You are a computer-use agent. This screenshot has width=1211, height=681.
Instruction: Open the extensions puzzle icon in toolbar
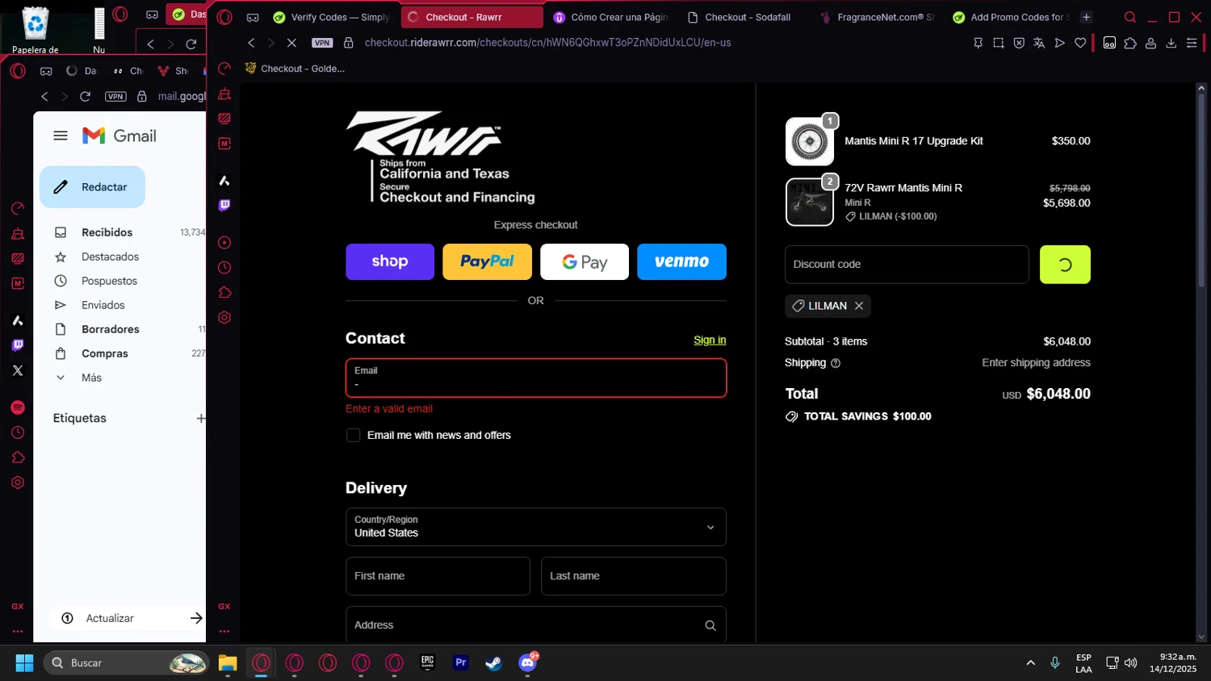[x=1130, y=43]
